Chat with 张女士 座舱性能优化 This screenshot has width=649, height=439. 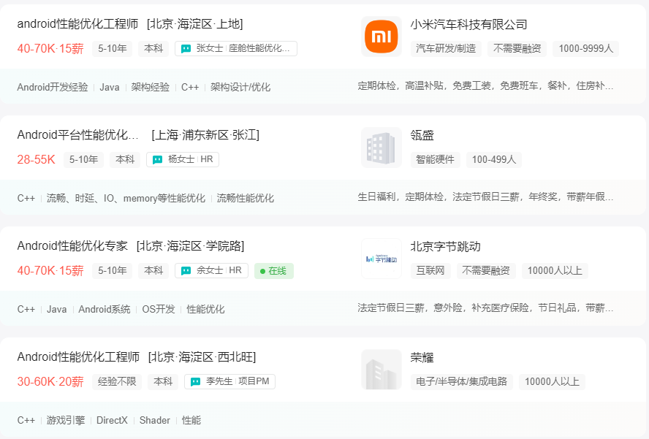(x=236, y=48)
